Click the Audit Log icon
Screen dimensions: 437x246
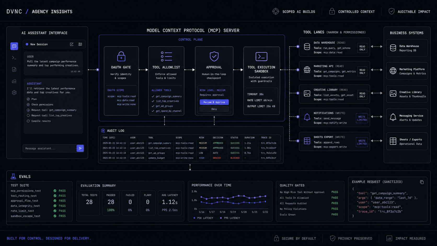(103, 130)
